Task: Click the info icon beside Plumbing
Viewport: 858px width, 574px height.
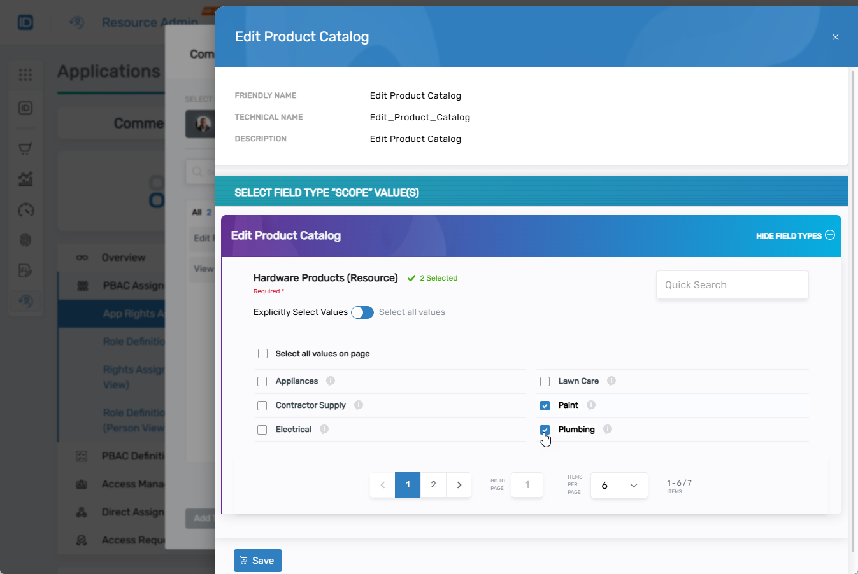Action: (608, 430)
